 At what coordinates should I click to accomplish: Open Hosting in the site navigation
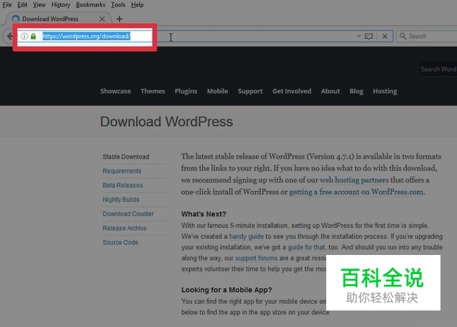[x=385, y=91]
